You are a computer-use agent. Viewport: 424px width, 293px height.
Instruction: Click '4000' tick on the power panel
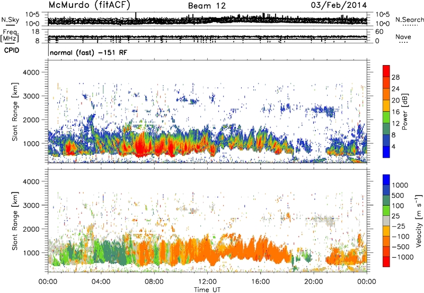31,72
